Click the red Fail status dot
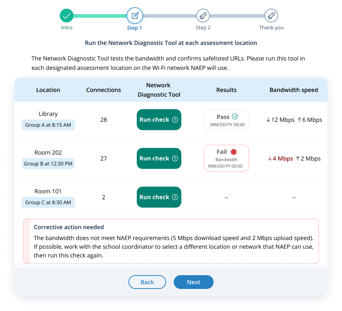The image size is (342, 311). (x=234, y=152)
